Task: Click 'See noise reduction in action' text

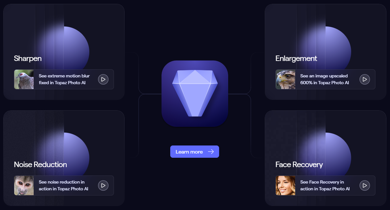Action: point(63,185)
